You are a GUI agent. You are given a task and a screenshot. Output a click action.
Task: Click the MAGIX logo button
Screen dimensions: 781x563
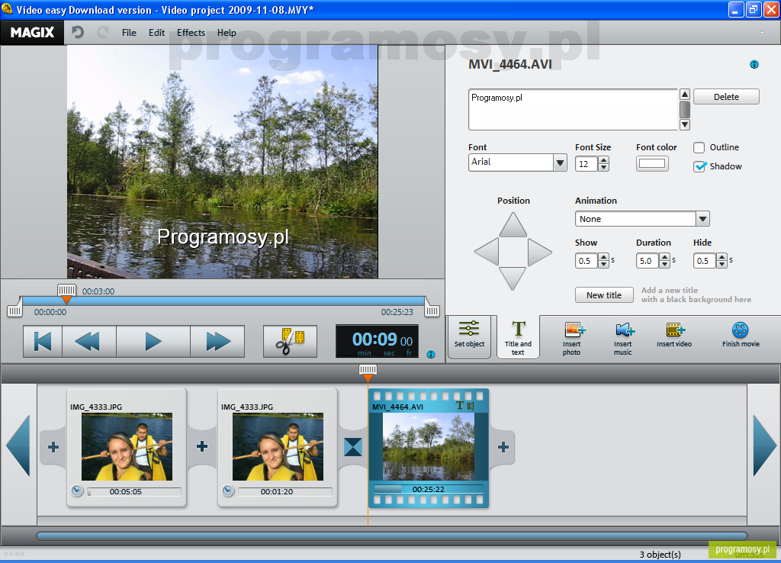(32, 32)
